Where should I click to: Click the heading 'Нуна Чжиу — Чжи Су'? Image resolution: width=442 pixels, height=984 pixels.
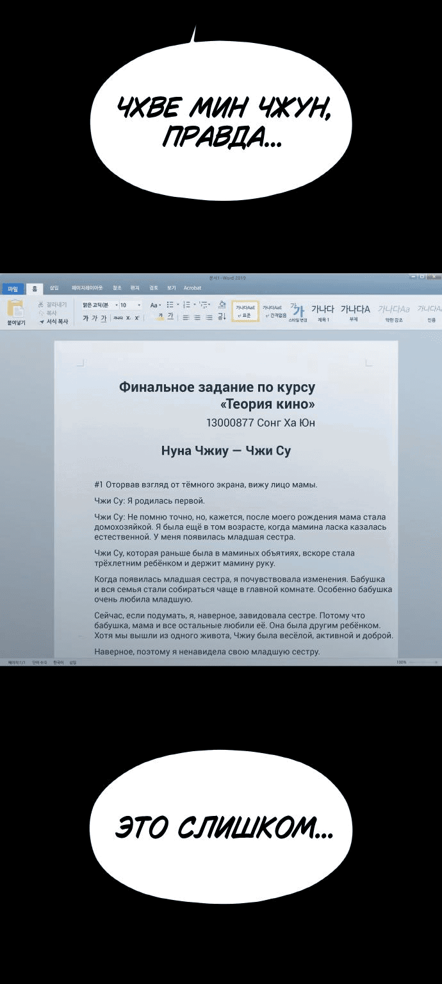(x=226, y=451)
